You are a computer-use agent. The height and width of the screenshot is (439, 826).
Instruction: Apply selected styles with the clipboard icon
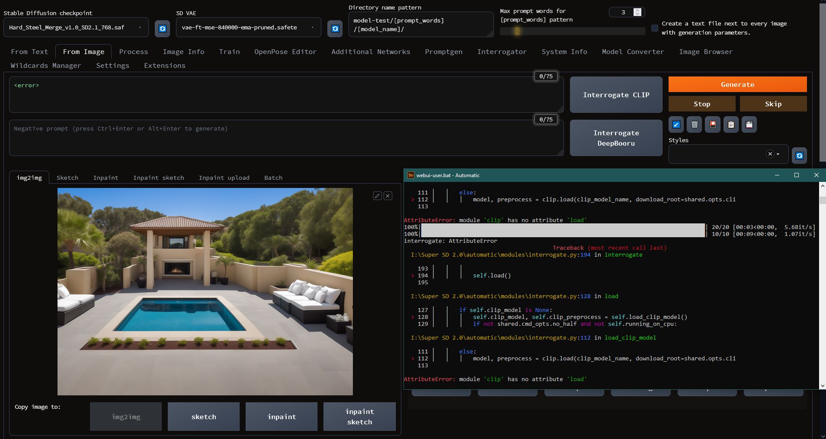(731, 124)
